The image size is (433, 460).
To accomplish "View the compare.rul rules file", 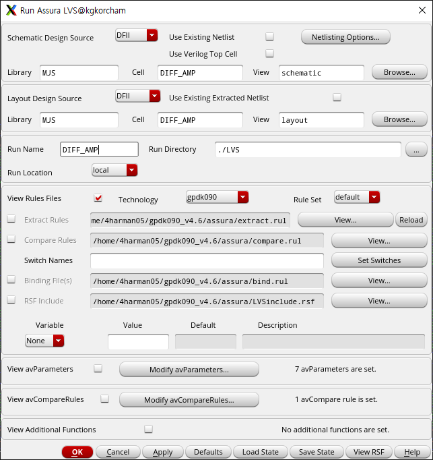I will [x=379, y=241].
